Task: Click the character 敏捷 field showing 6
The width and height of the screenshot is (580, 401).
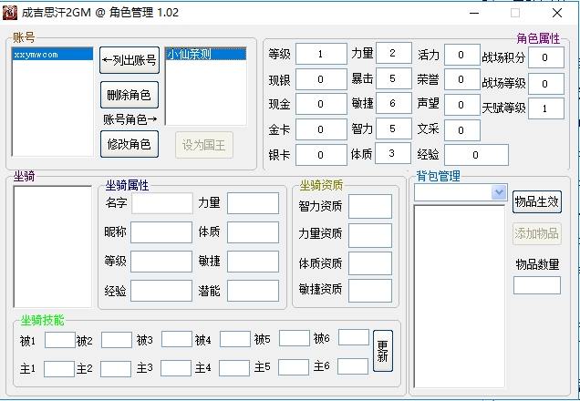Action: tap(394, 103)
